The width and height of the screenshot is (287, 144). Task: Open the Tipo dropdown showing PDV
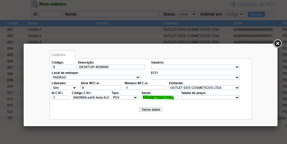coord(125,97)
